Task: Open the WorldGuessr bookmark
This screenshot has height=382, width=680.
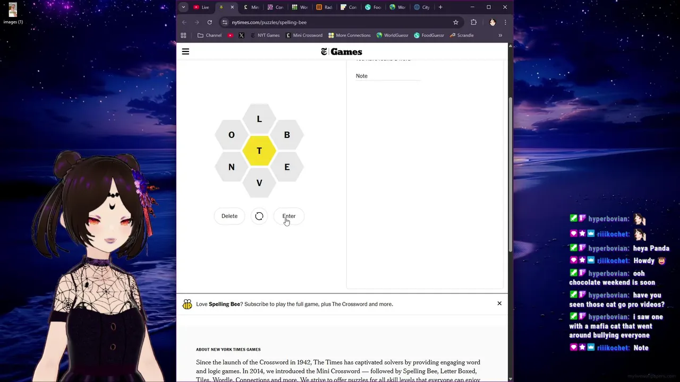Action: tap(392, 36)
